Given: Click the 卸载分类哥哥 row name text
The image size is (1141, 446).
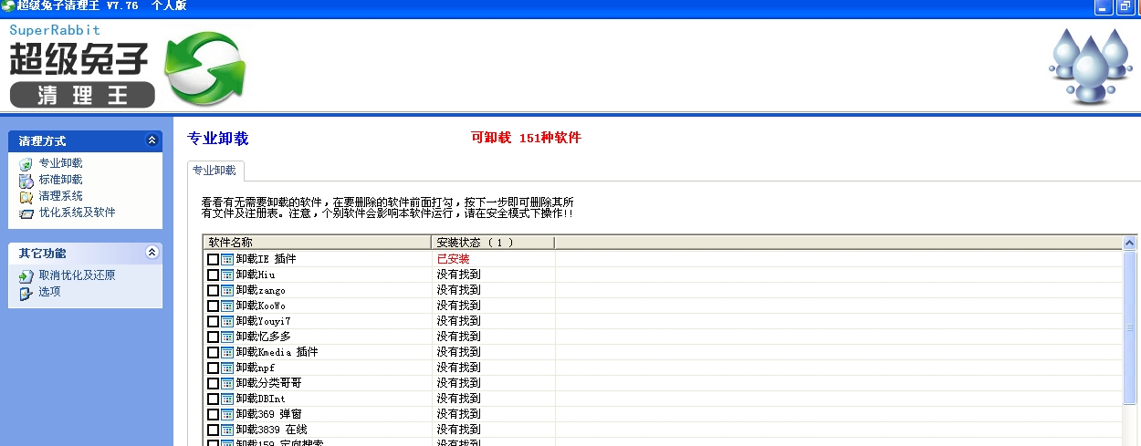Looking at the screenshot, I should click(x=268, y=383).
